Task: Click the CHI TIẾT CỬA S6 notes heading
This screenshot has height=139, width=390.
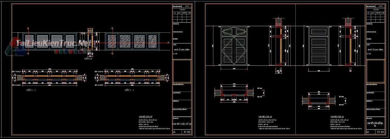Action: coord(337,116)
